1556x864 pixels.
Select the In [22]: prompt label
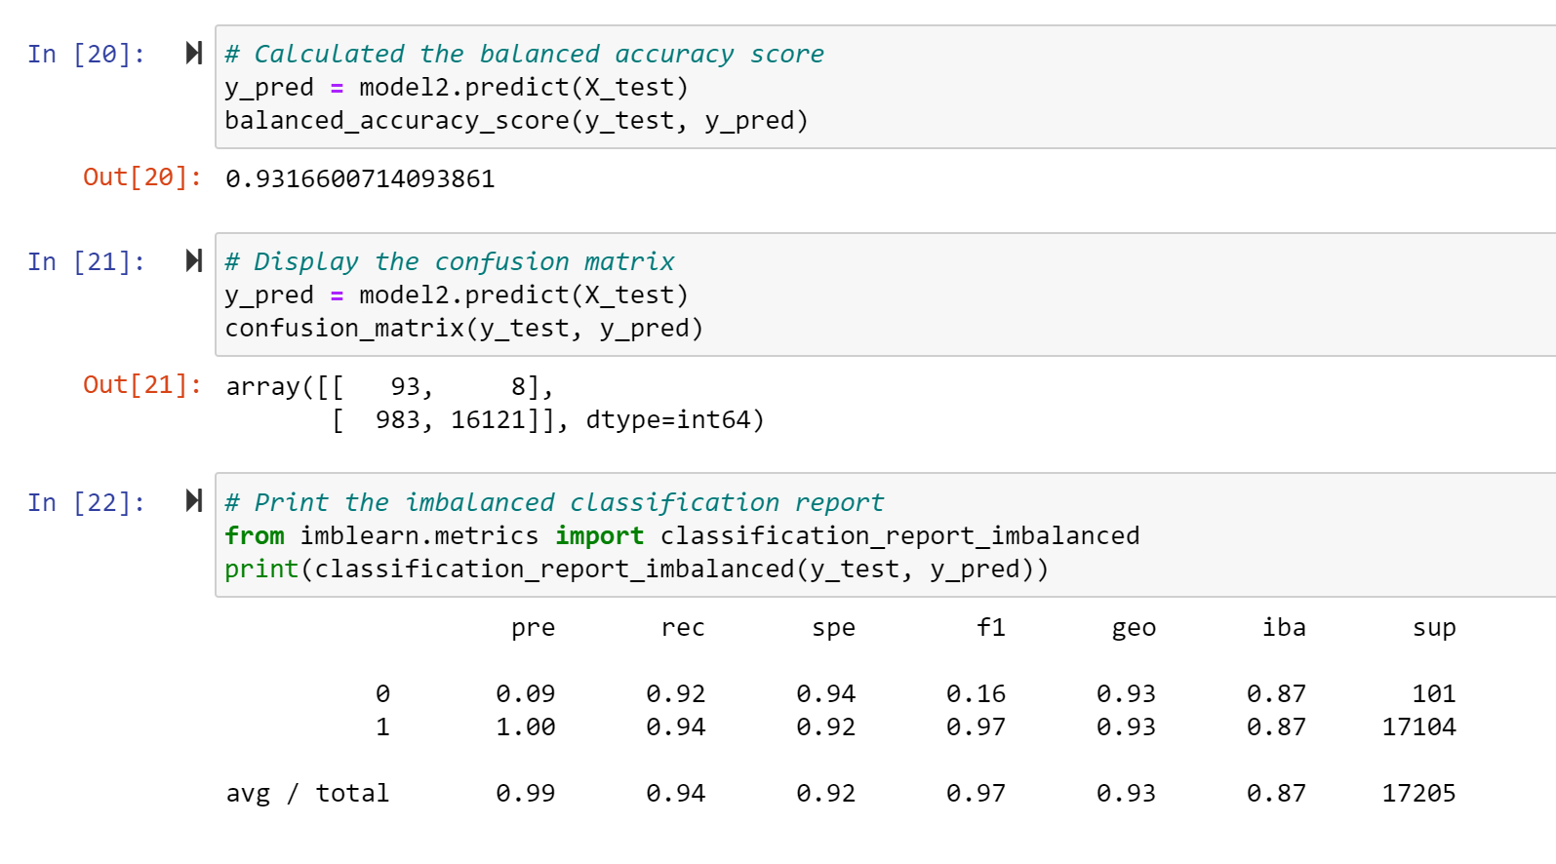pyautogui.click(x=86, y=502)
